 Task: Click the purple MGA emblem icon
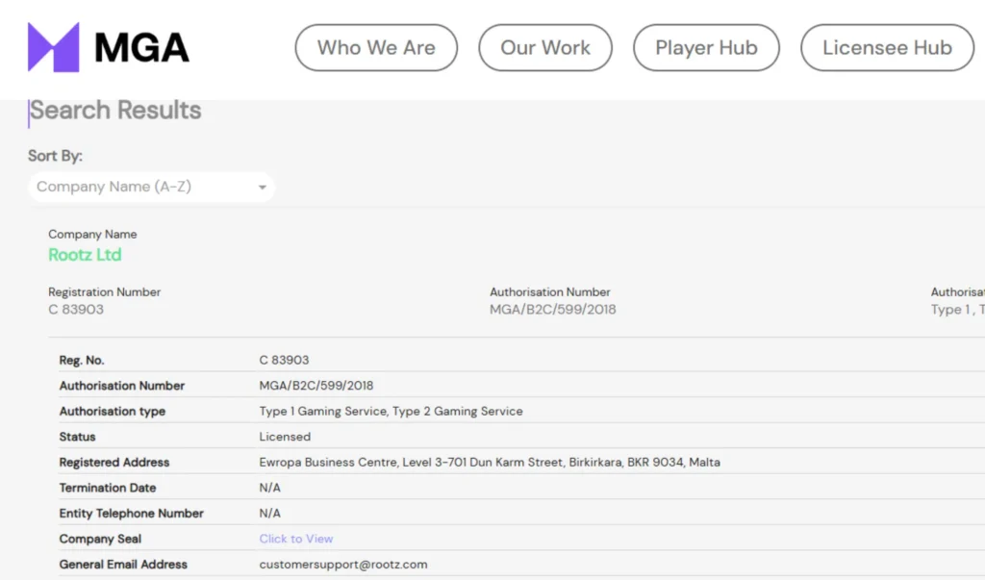point(53,45)
